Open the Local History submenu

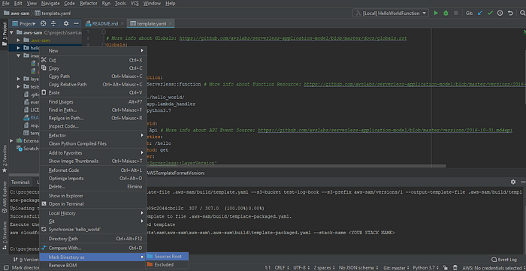coord(93,213)
